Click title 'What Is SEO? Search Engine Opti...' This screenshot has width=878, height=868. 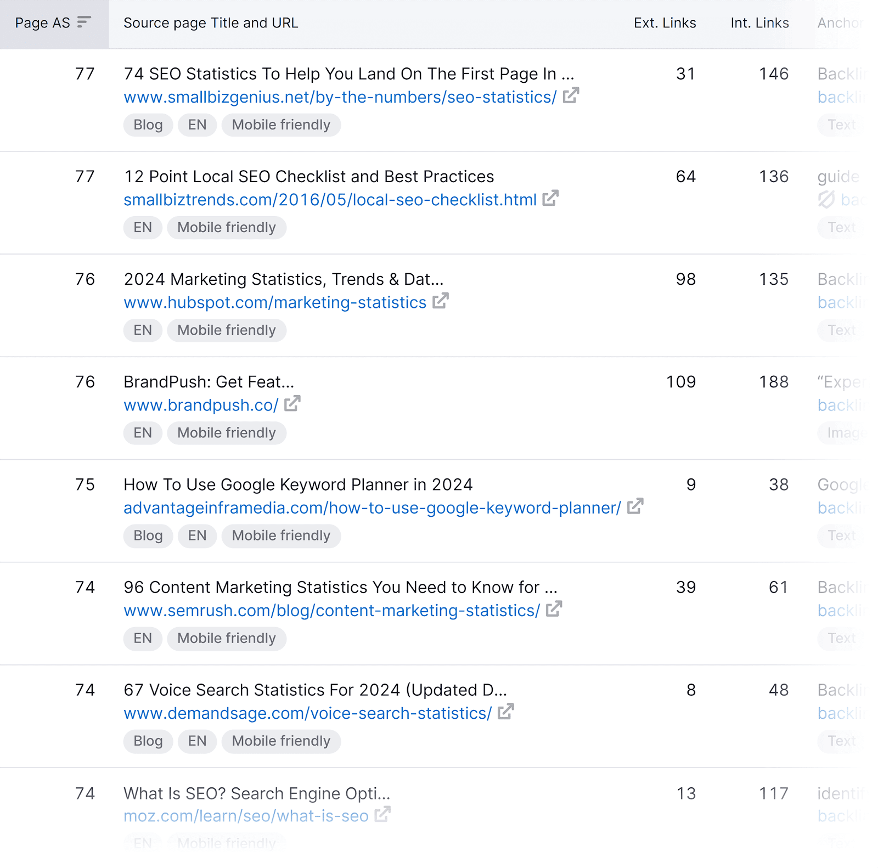(x=257, y=793)
